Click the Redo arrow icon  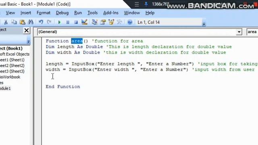coord(49,22)
